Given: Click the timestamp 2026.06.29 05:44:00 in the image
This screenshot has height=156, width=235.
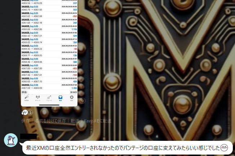Looking at the screenshot, I should 69,6.
